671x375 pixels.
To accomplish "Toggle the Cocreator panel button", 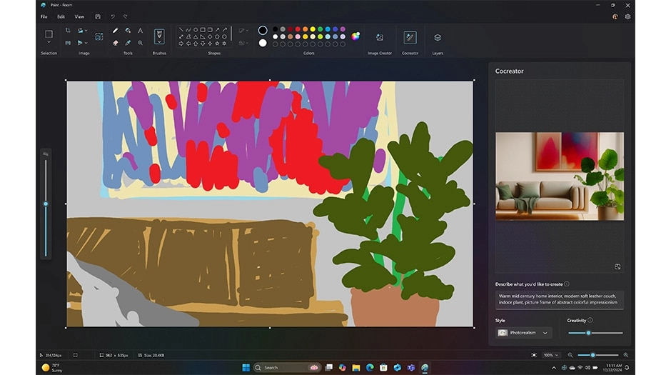I will tap(410, 37).
